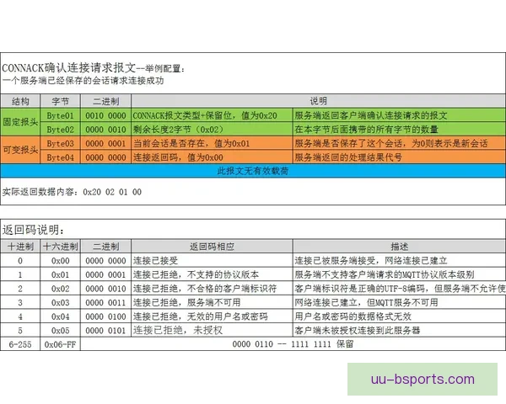
Task: Click the cell 连接已拒绝,服务端不可用
Action: (212, 302)
